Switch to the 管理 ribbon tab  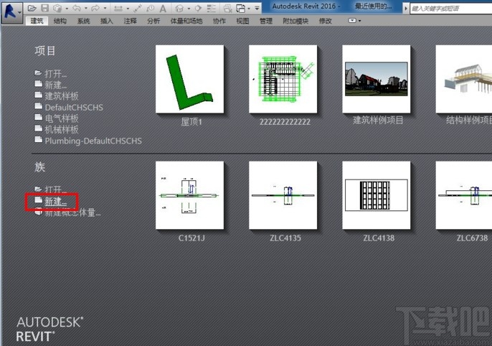coord(266,21)
